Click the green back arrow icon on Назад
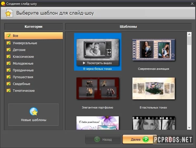The image size is (196, 148). [x=97, y=139]
